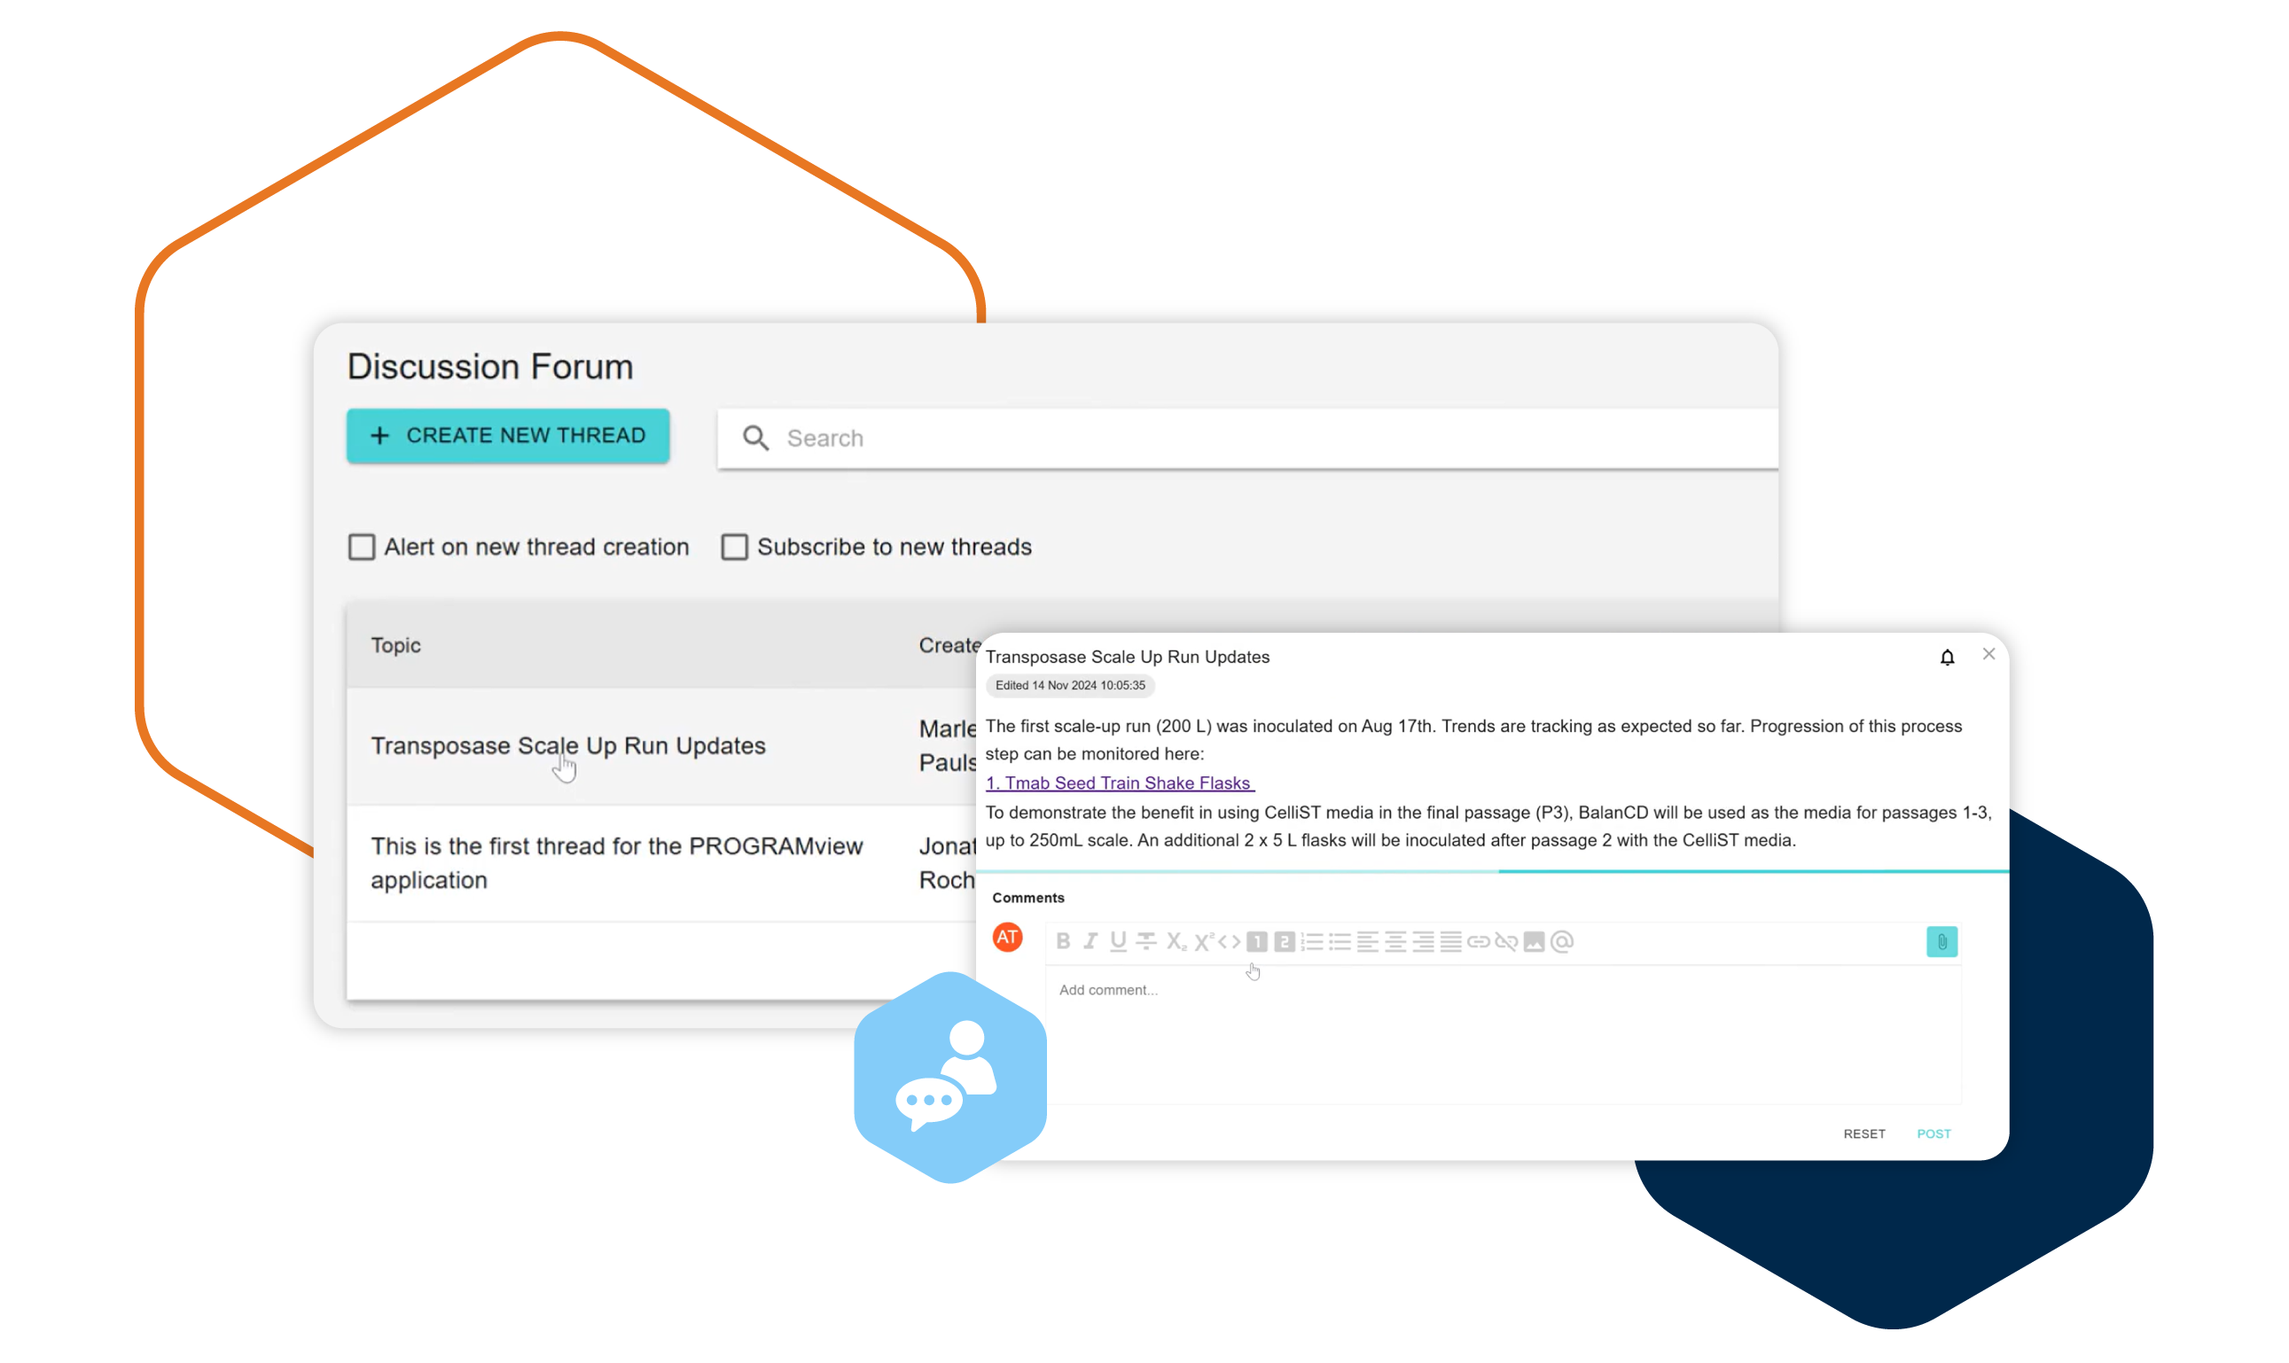Enable Alert on new thread creation
2289x1363 pixels.
coord(360,547)
